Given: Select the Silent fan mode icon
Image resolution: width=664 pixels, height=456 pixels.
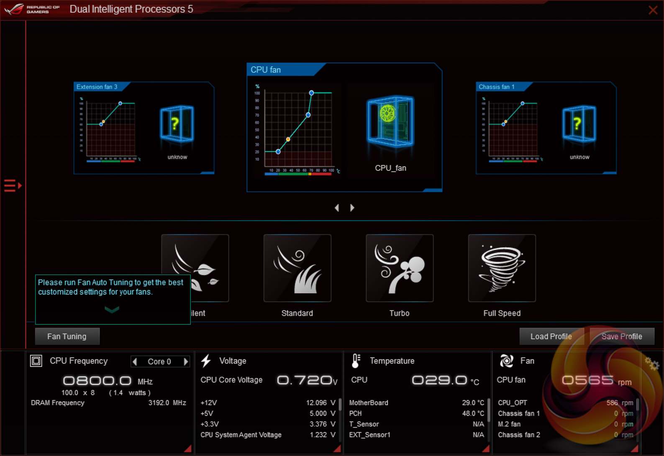Looking at the screenshot, I should coord(195,268).
